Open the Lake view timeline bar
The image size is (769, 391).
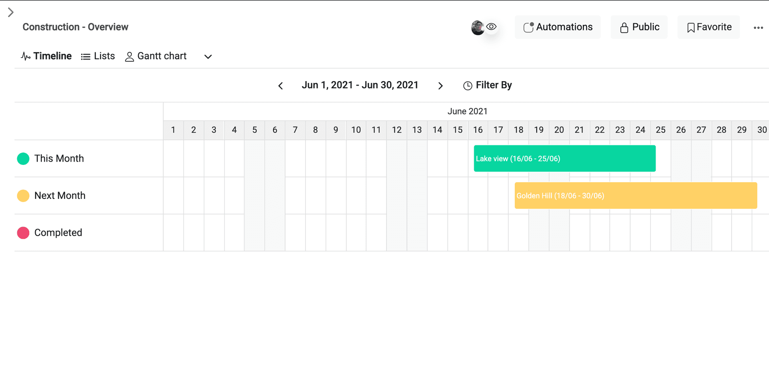pos(564,158)
